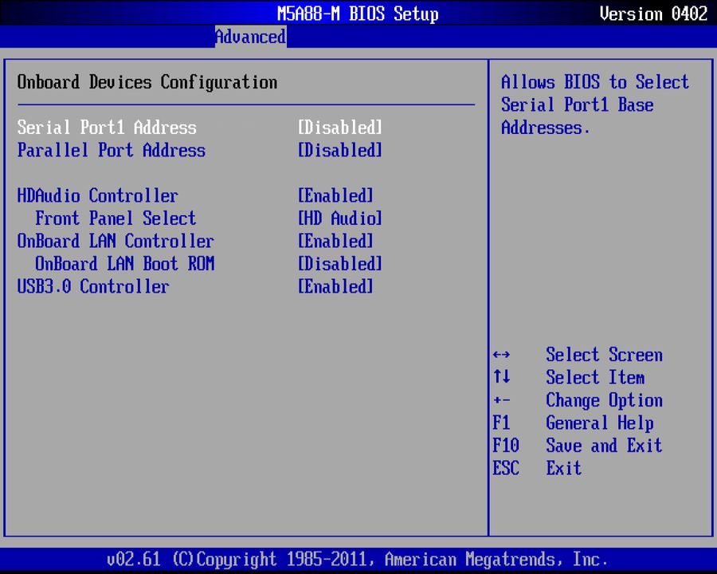The height and width of the screenshot is (574, 717).
Task: Click the M5A88-M BIOS Setup title
Action: pyautogui.click(x=358, y=14)
